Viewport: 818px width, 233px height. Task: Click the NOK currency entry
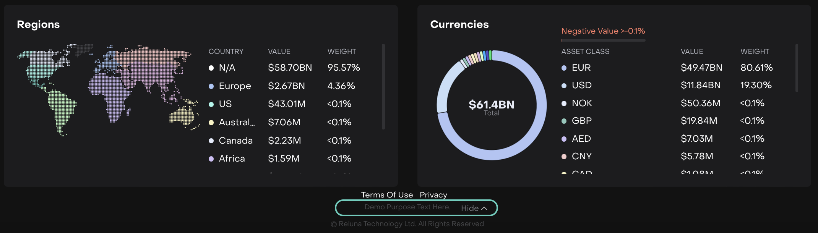click(582, 103)
